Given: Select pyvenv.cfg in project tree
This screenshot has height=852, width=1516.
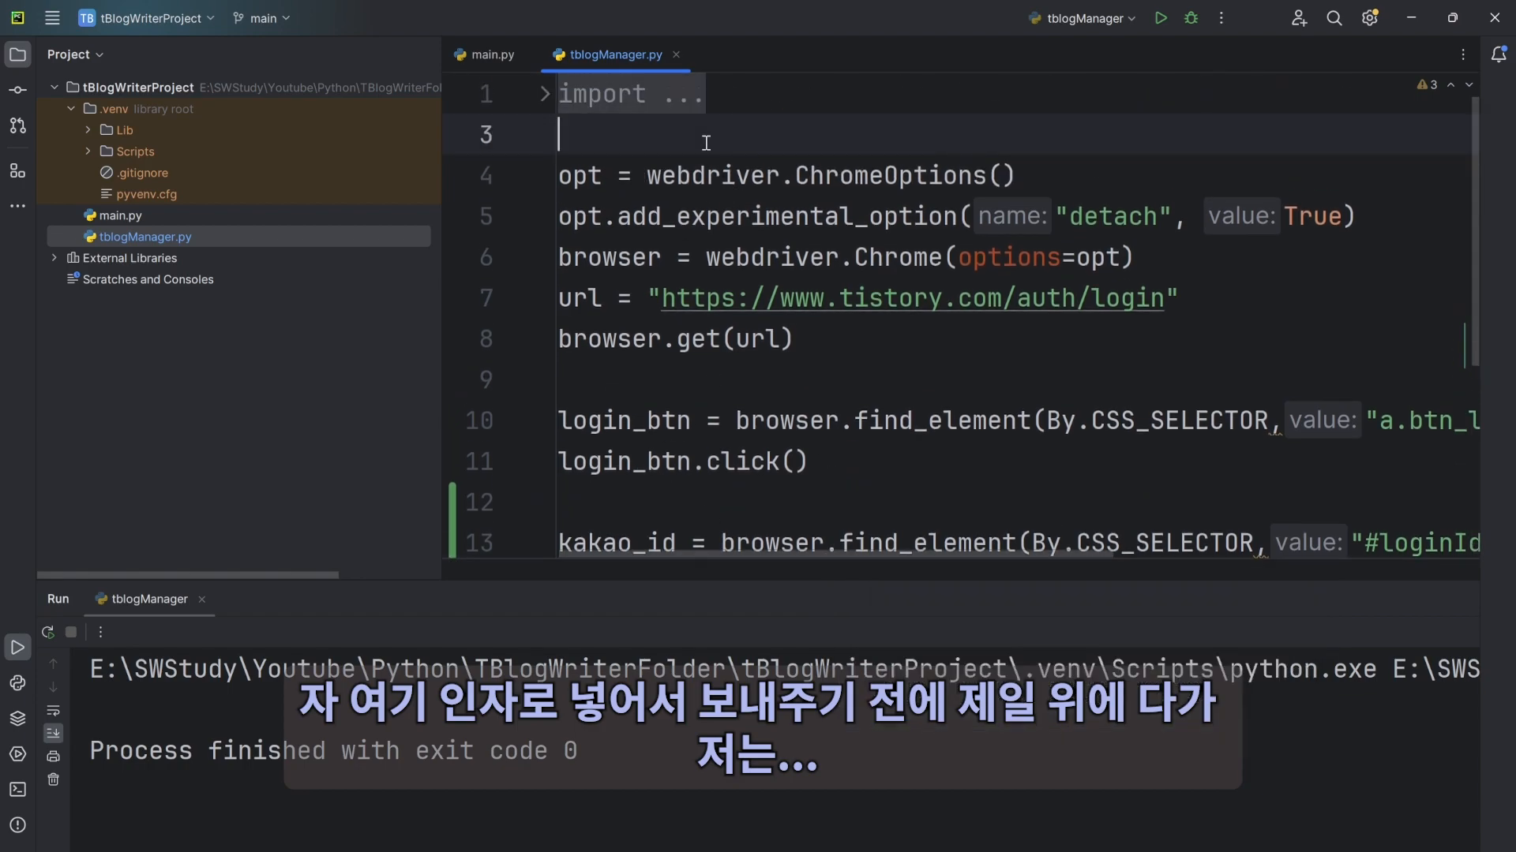Looking at the screenshot, I should (x=139, y=194).
